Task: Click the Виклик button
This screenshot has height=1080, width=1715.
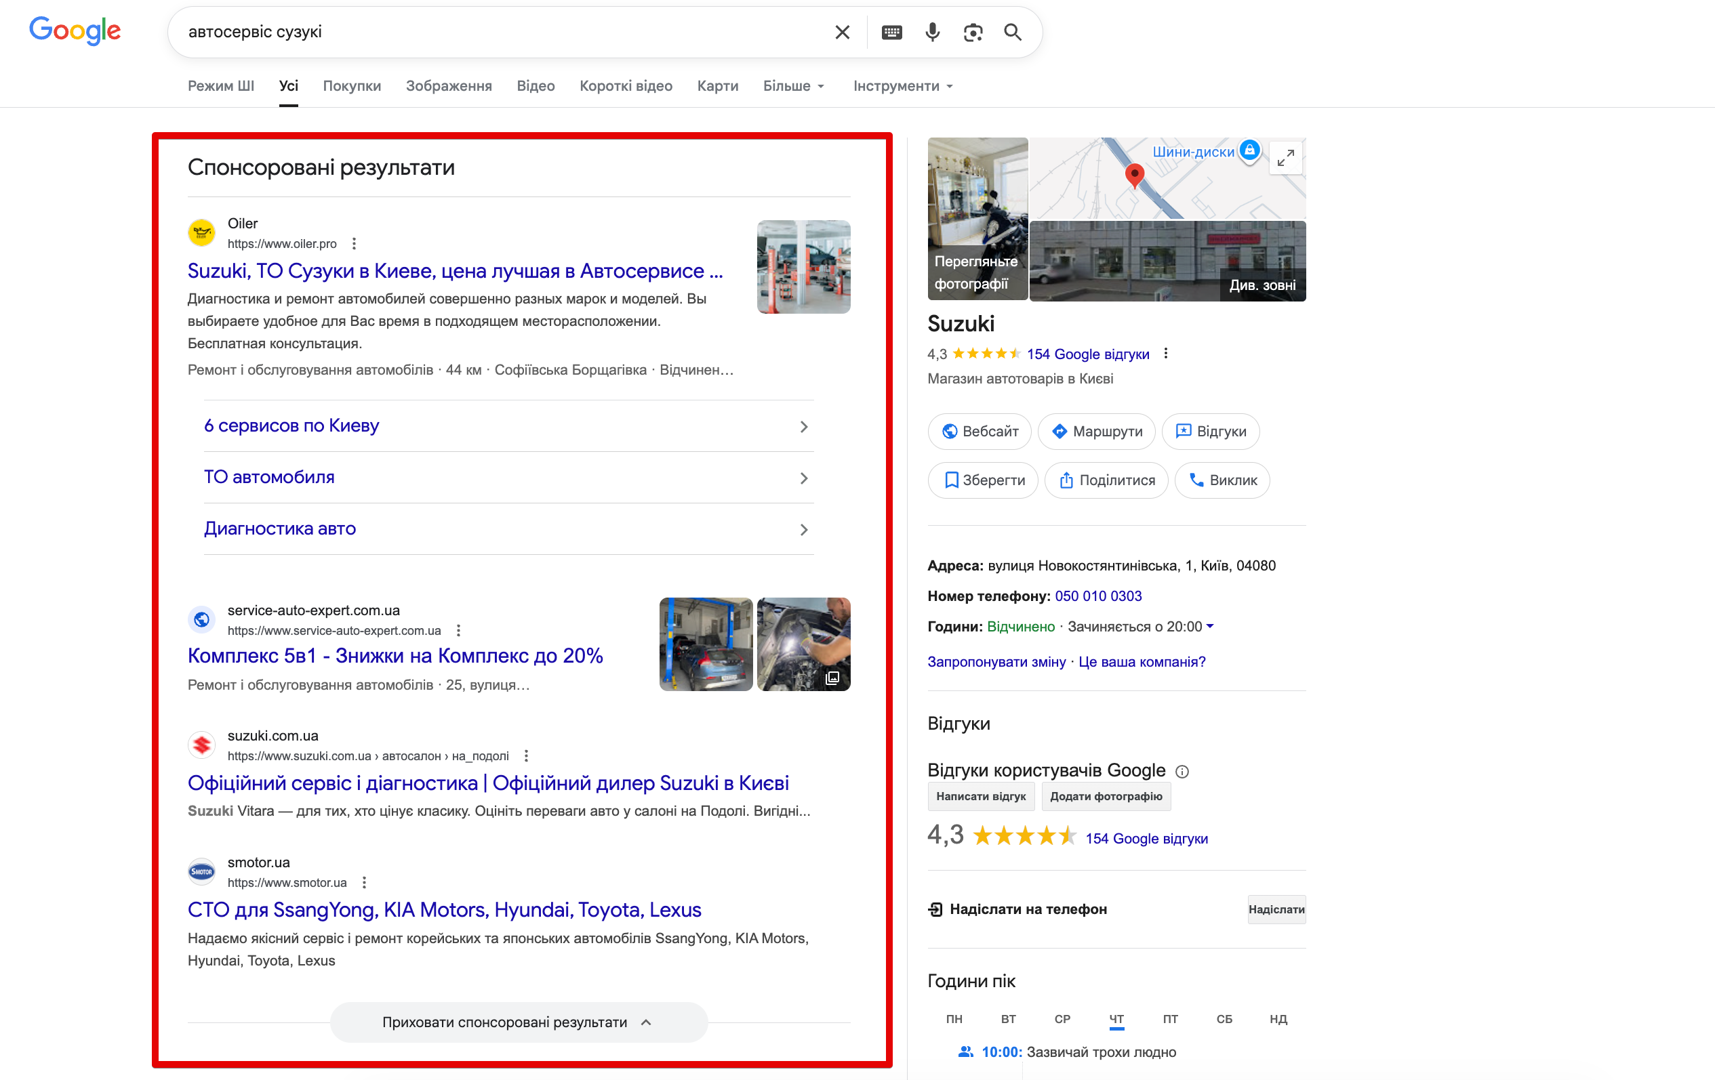Action: pyautogui.click(x=1222, y=480)
